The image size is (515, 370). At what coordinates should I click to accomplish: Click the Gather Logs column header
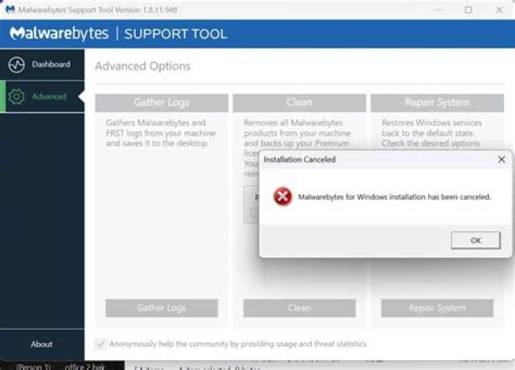(x=162, y=103)
